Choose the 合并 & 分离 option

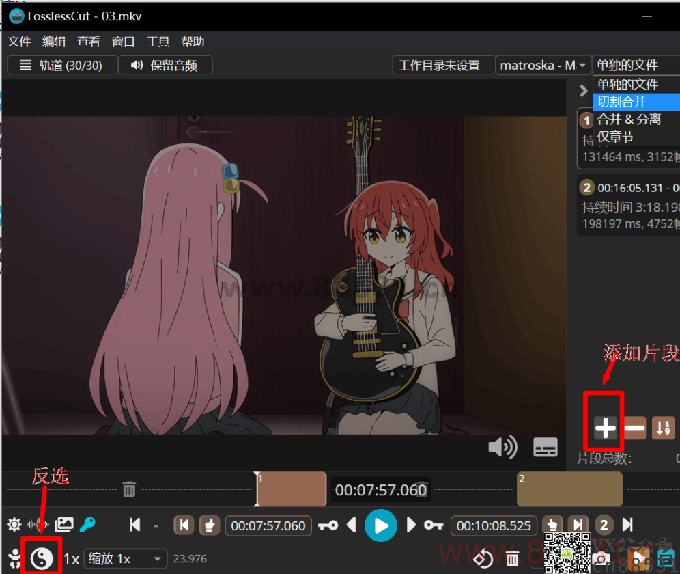tap(636, 120)
